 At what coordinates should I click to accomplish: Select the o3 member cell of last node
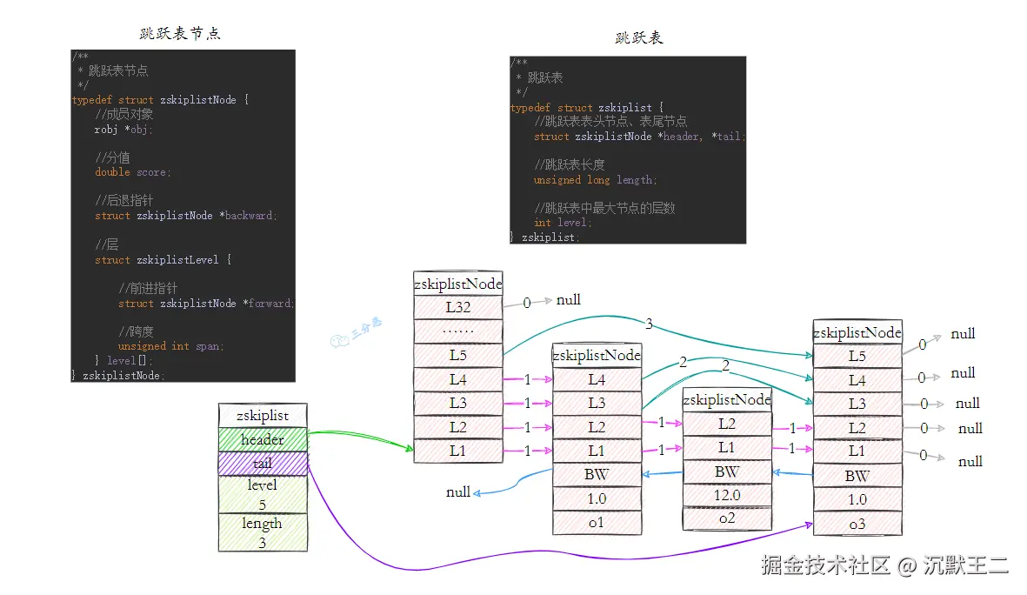pos(857,523)
